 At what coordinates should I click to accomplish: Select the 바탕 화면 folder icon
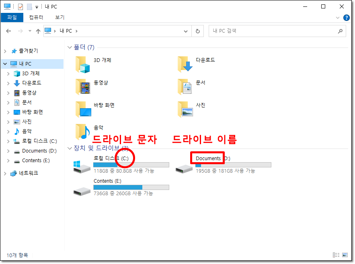coord(83,109)
